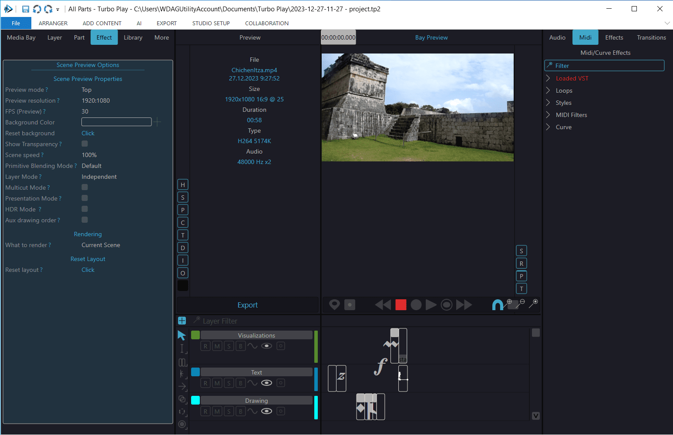Click the 00:00:00.000 timecode field
Image resolution: width=673 pixels, height=435 pixels.
pyautogui.click(x=338, y=37)
